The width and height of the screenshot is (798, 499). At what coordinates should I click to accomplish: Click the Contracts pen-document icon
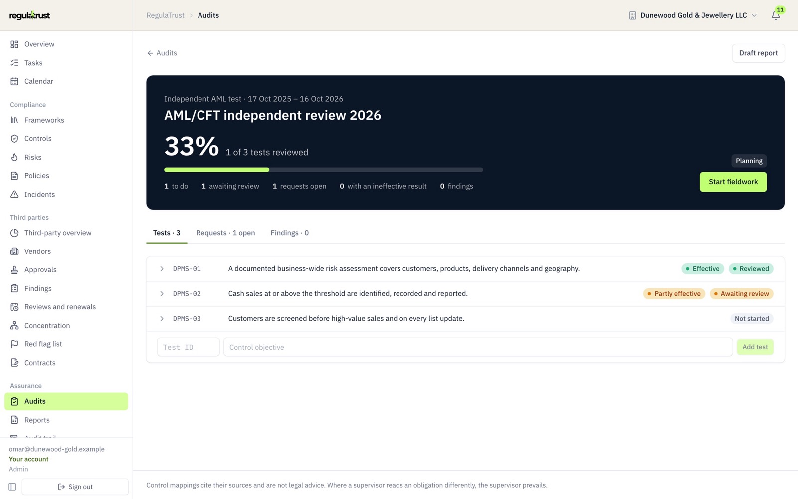(14, 363)
